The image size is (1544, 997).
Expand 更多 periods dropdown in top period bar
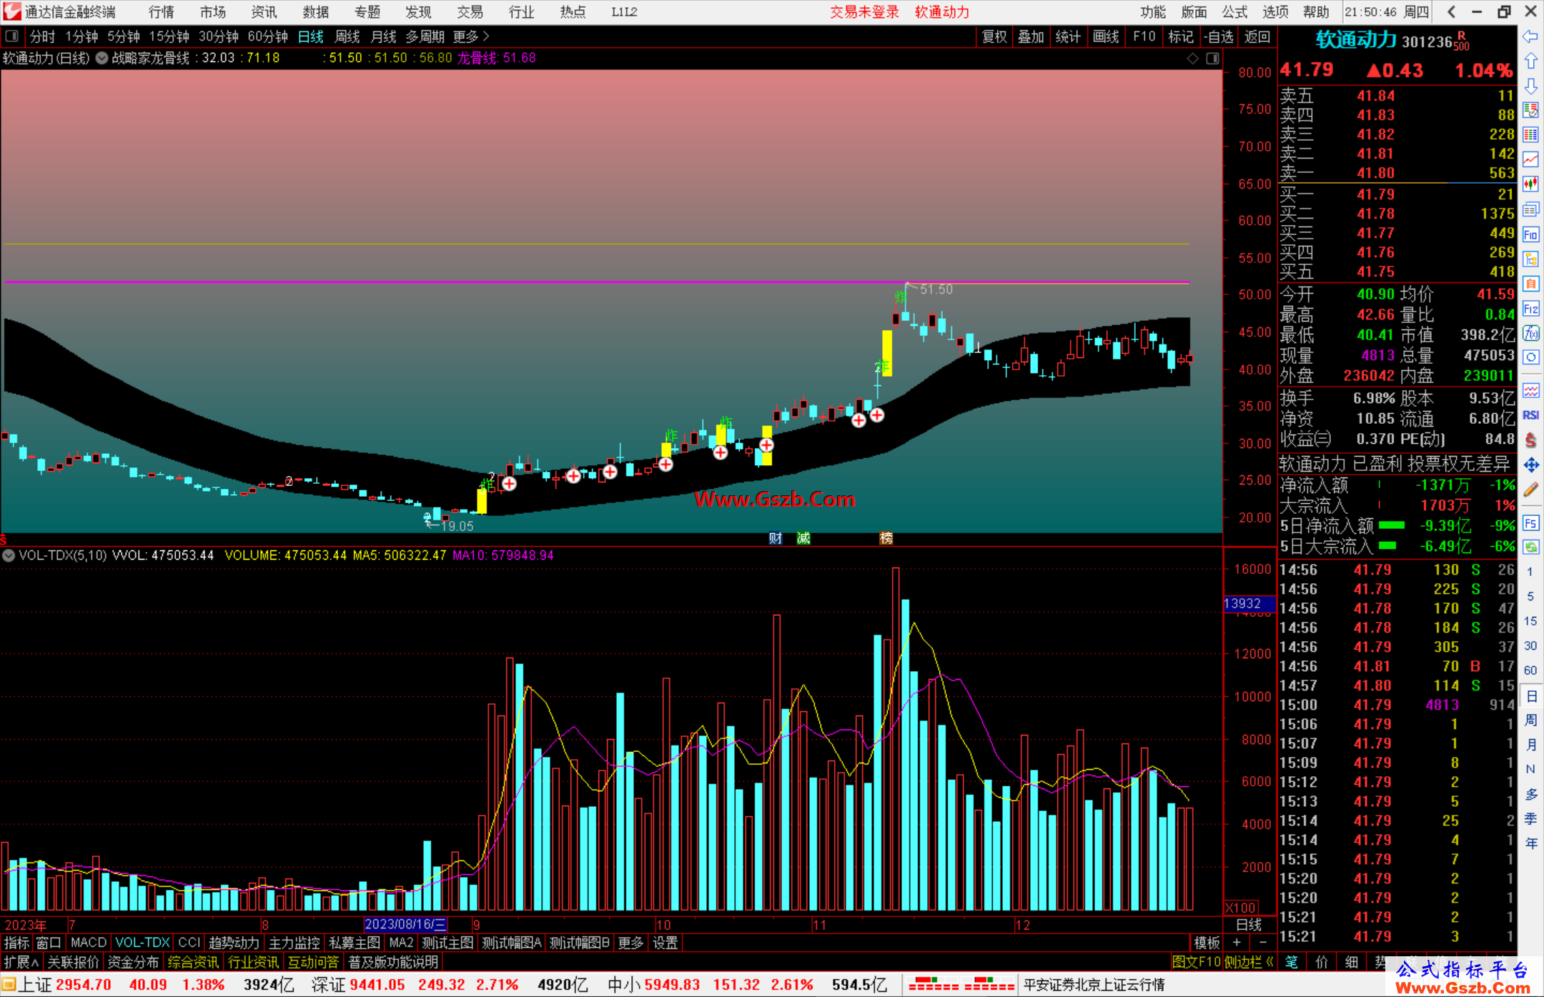[471, 36]
